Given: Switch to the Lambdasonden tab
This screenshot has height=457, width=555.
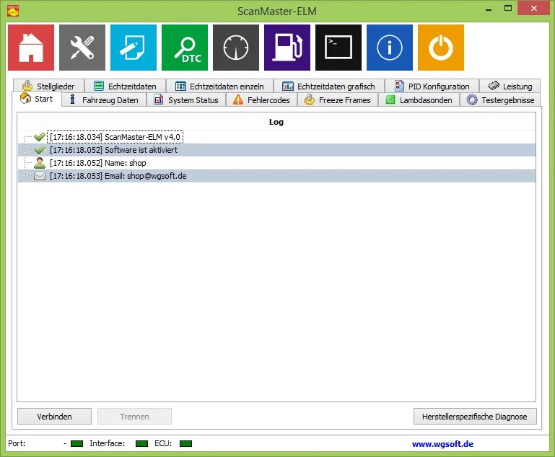Looking at the screenshot, I should (x=419, y=100).
